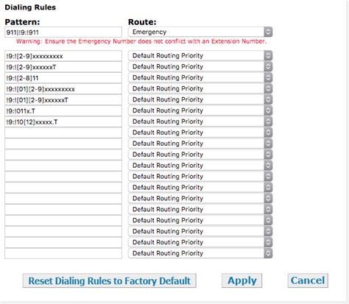Open the Emergency route dropdown
The width and height of the screenshot is (349, 304).
(200, 32)
